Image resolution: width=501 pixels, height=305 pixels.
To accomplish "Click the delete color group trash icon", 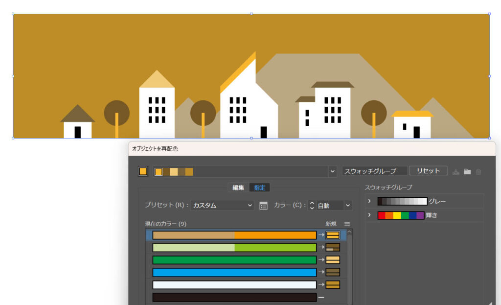I will click(x=478, y=171).
